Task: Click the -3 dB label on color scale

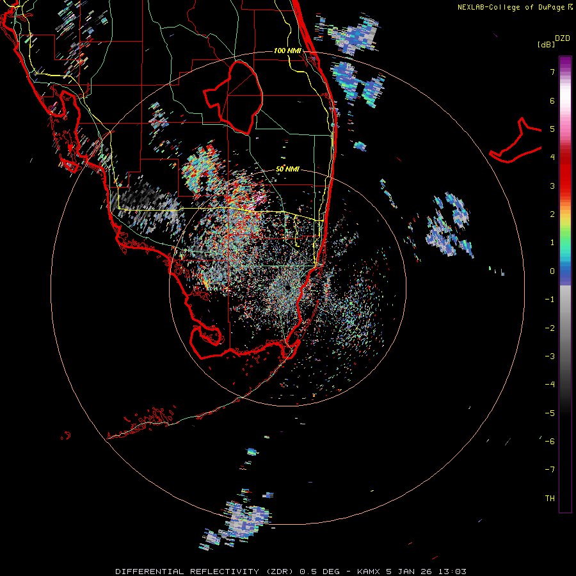Action: tap(550, 356)
